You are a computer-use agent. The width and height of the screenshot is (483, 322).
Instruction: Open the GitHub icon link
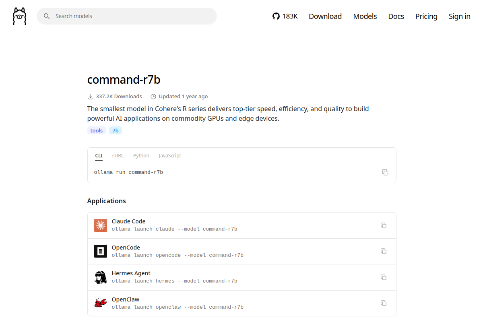tap(276, 16)
